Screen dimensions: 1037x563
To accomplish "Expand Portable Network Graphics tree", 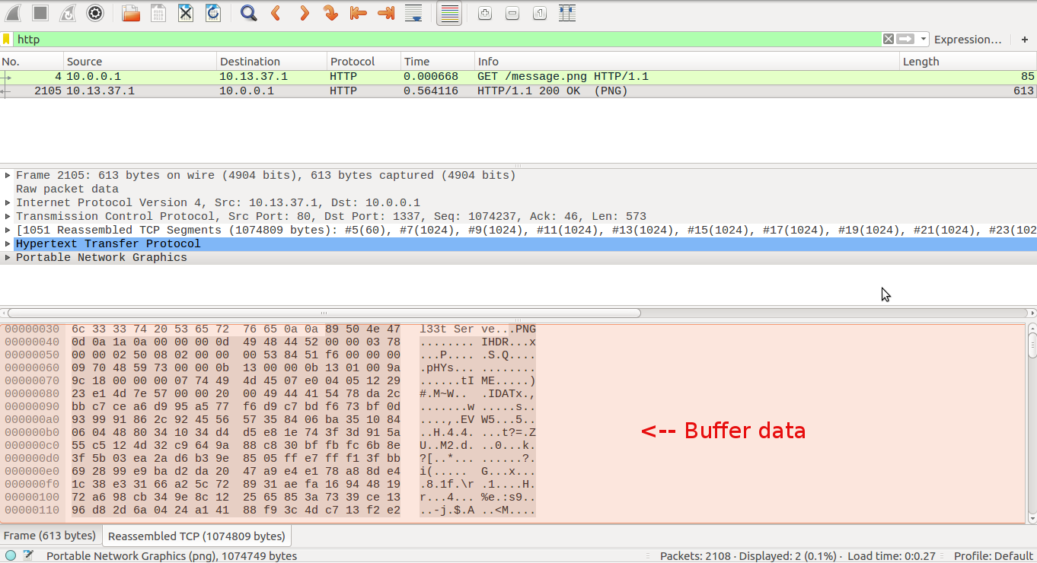I will click(x=8, y=258).
